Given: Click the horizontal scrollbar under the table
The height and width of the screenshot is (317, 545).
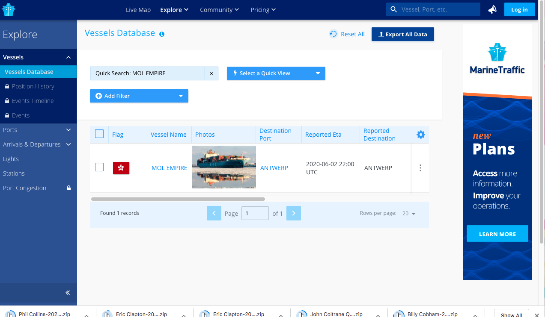Looking at the screenshot, I should coord(178,199).
